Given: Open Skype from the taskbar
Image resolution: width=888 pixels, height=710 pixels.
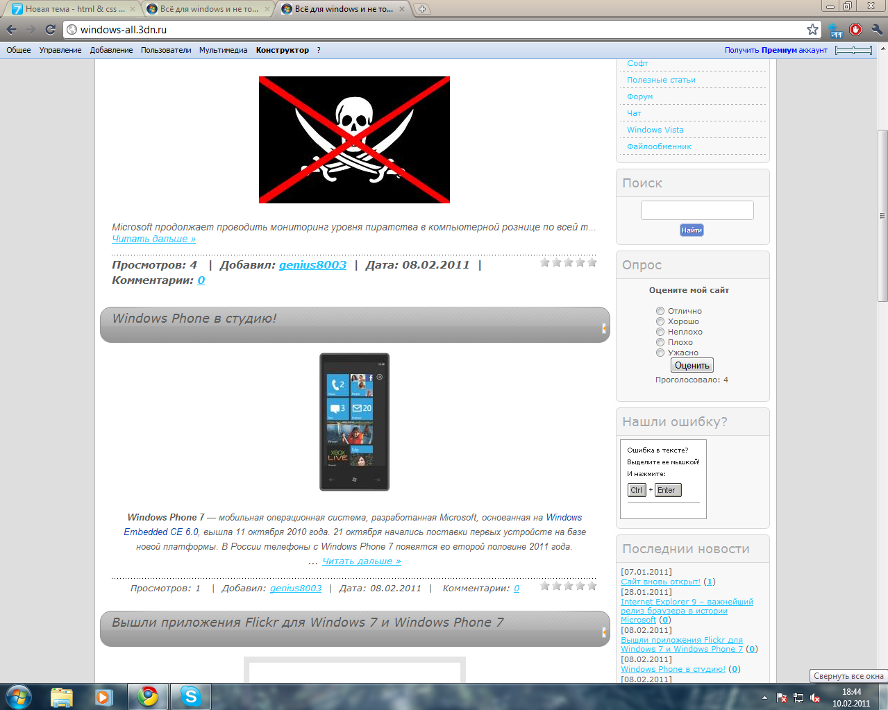Looking at the screenshot, I should (x=190, y=697).
